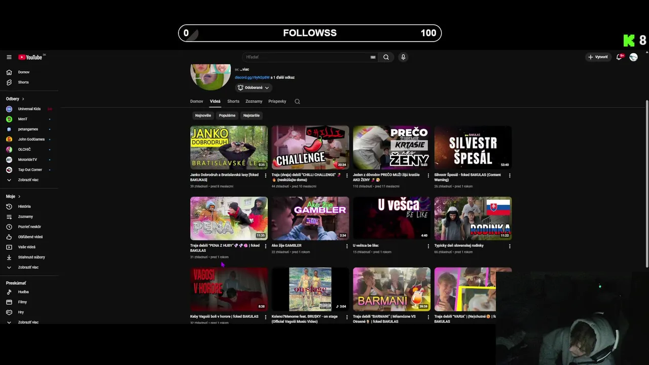Open the Ako žije GAMBLER title

[286, 245]
